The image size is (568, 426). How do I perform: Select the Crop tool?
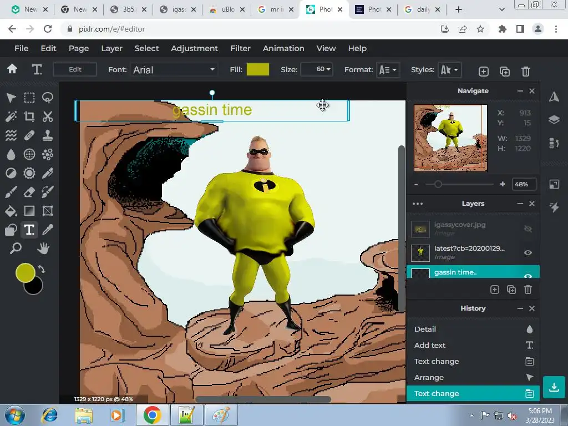(x=29, y=116)
